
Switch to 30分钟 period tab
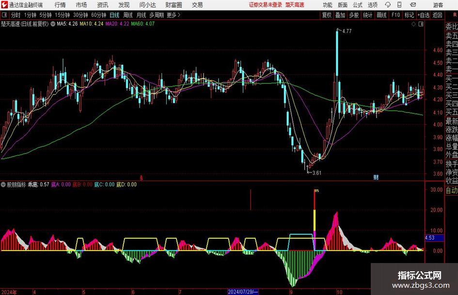point(80,15)
